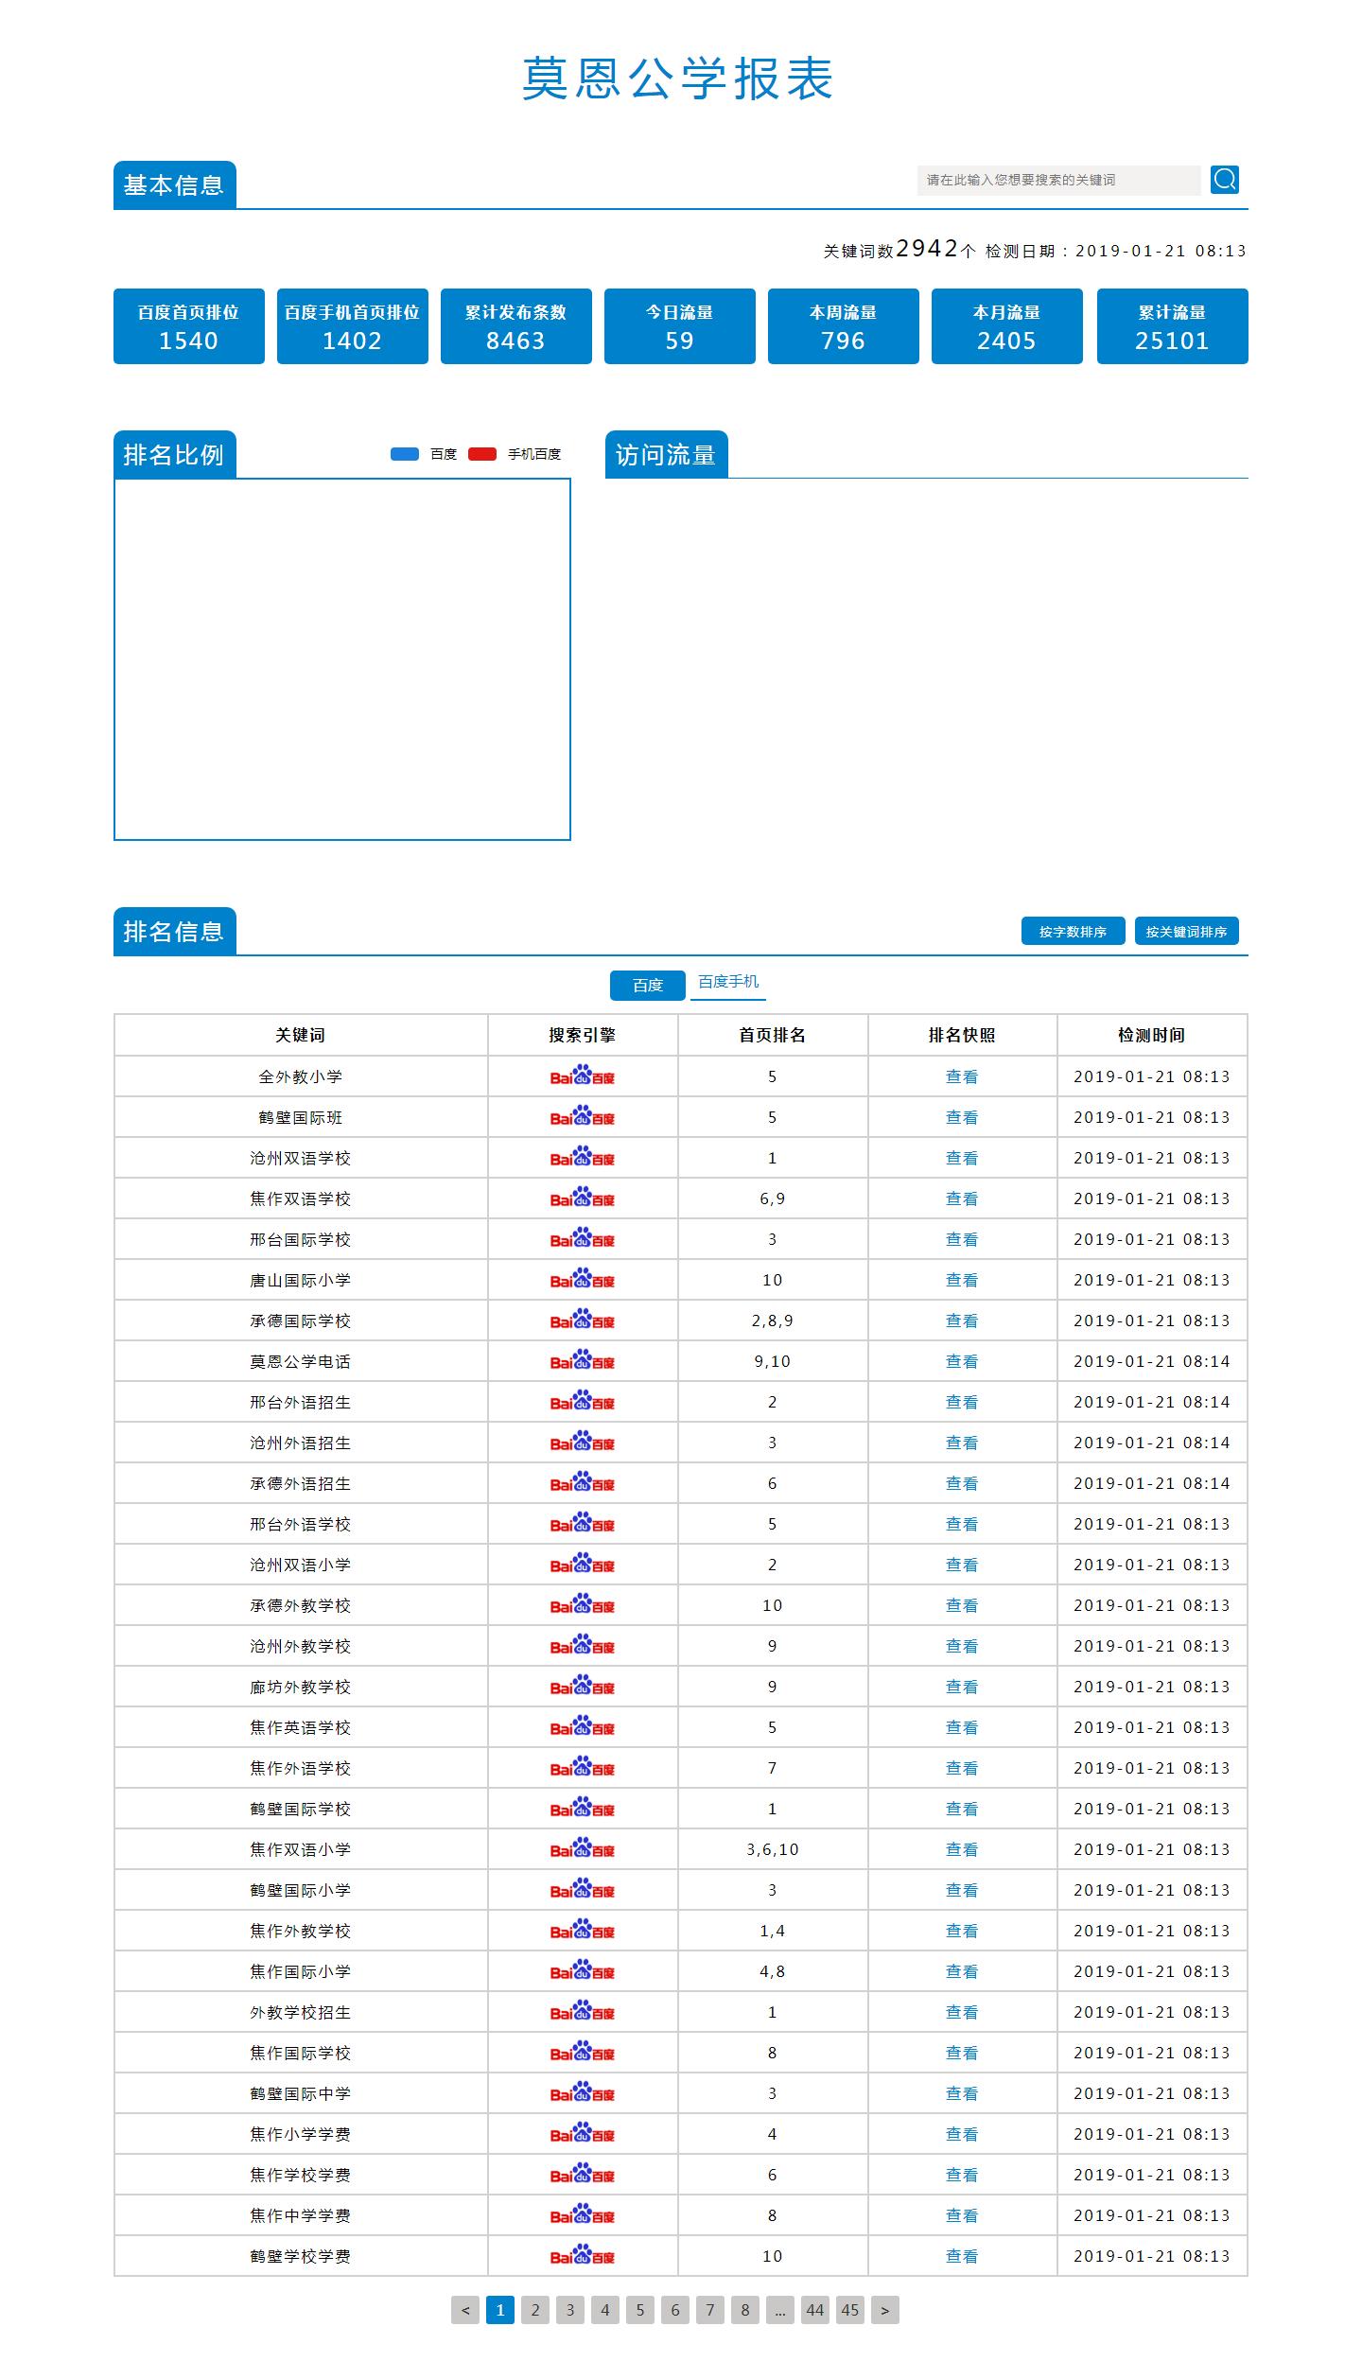Click keyword cell 焦作小学学费
This screenshot has height=2379, width=1362.
click(x=301, y=2134)
